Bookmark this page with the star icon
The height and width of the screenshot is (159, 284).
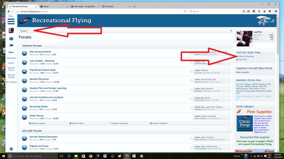pos(244,11)
